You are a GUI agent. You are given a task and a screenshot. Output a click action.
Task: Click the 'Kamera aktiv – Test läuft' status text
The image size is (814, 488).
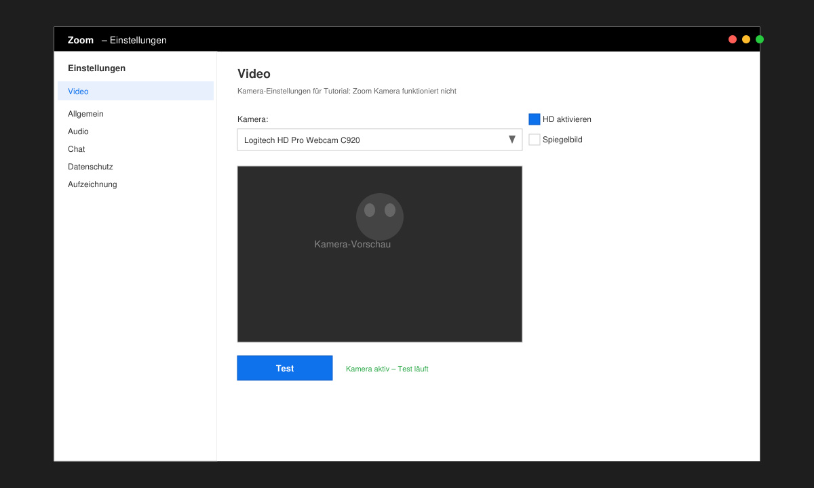coord(387,369)
